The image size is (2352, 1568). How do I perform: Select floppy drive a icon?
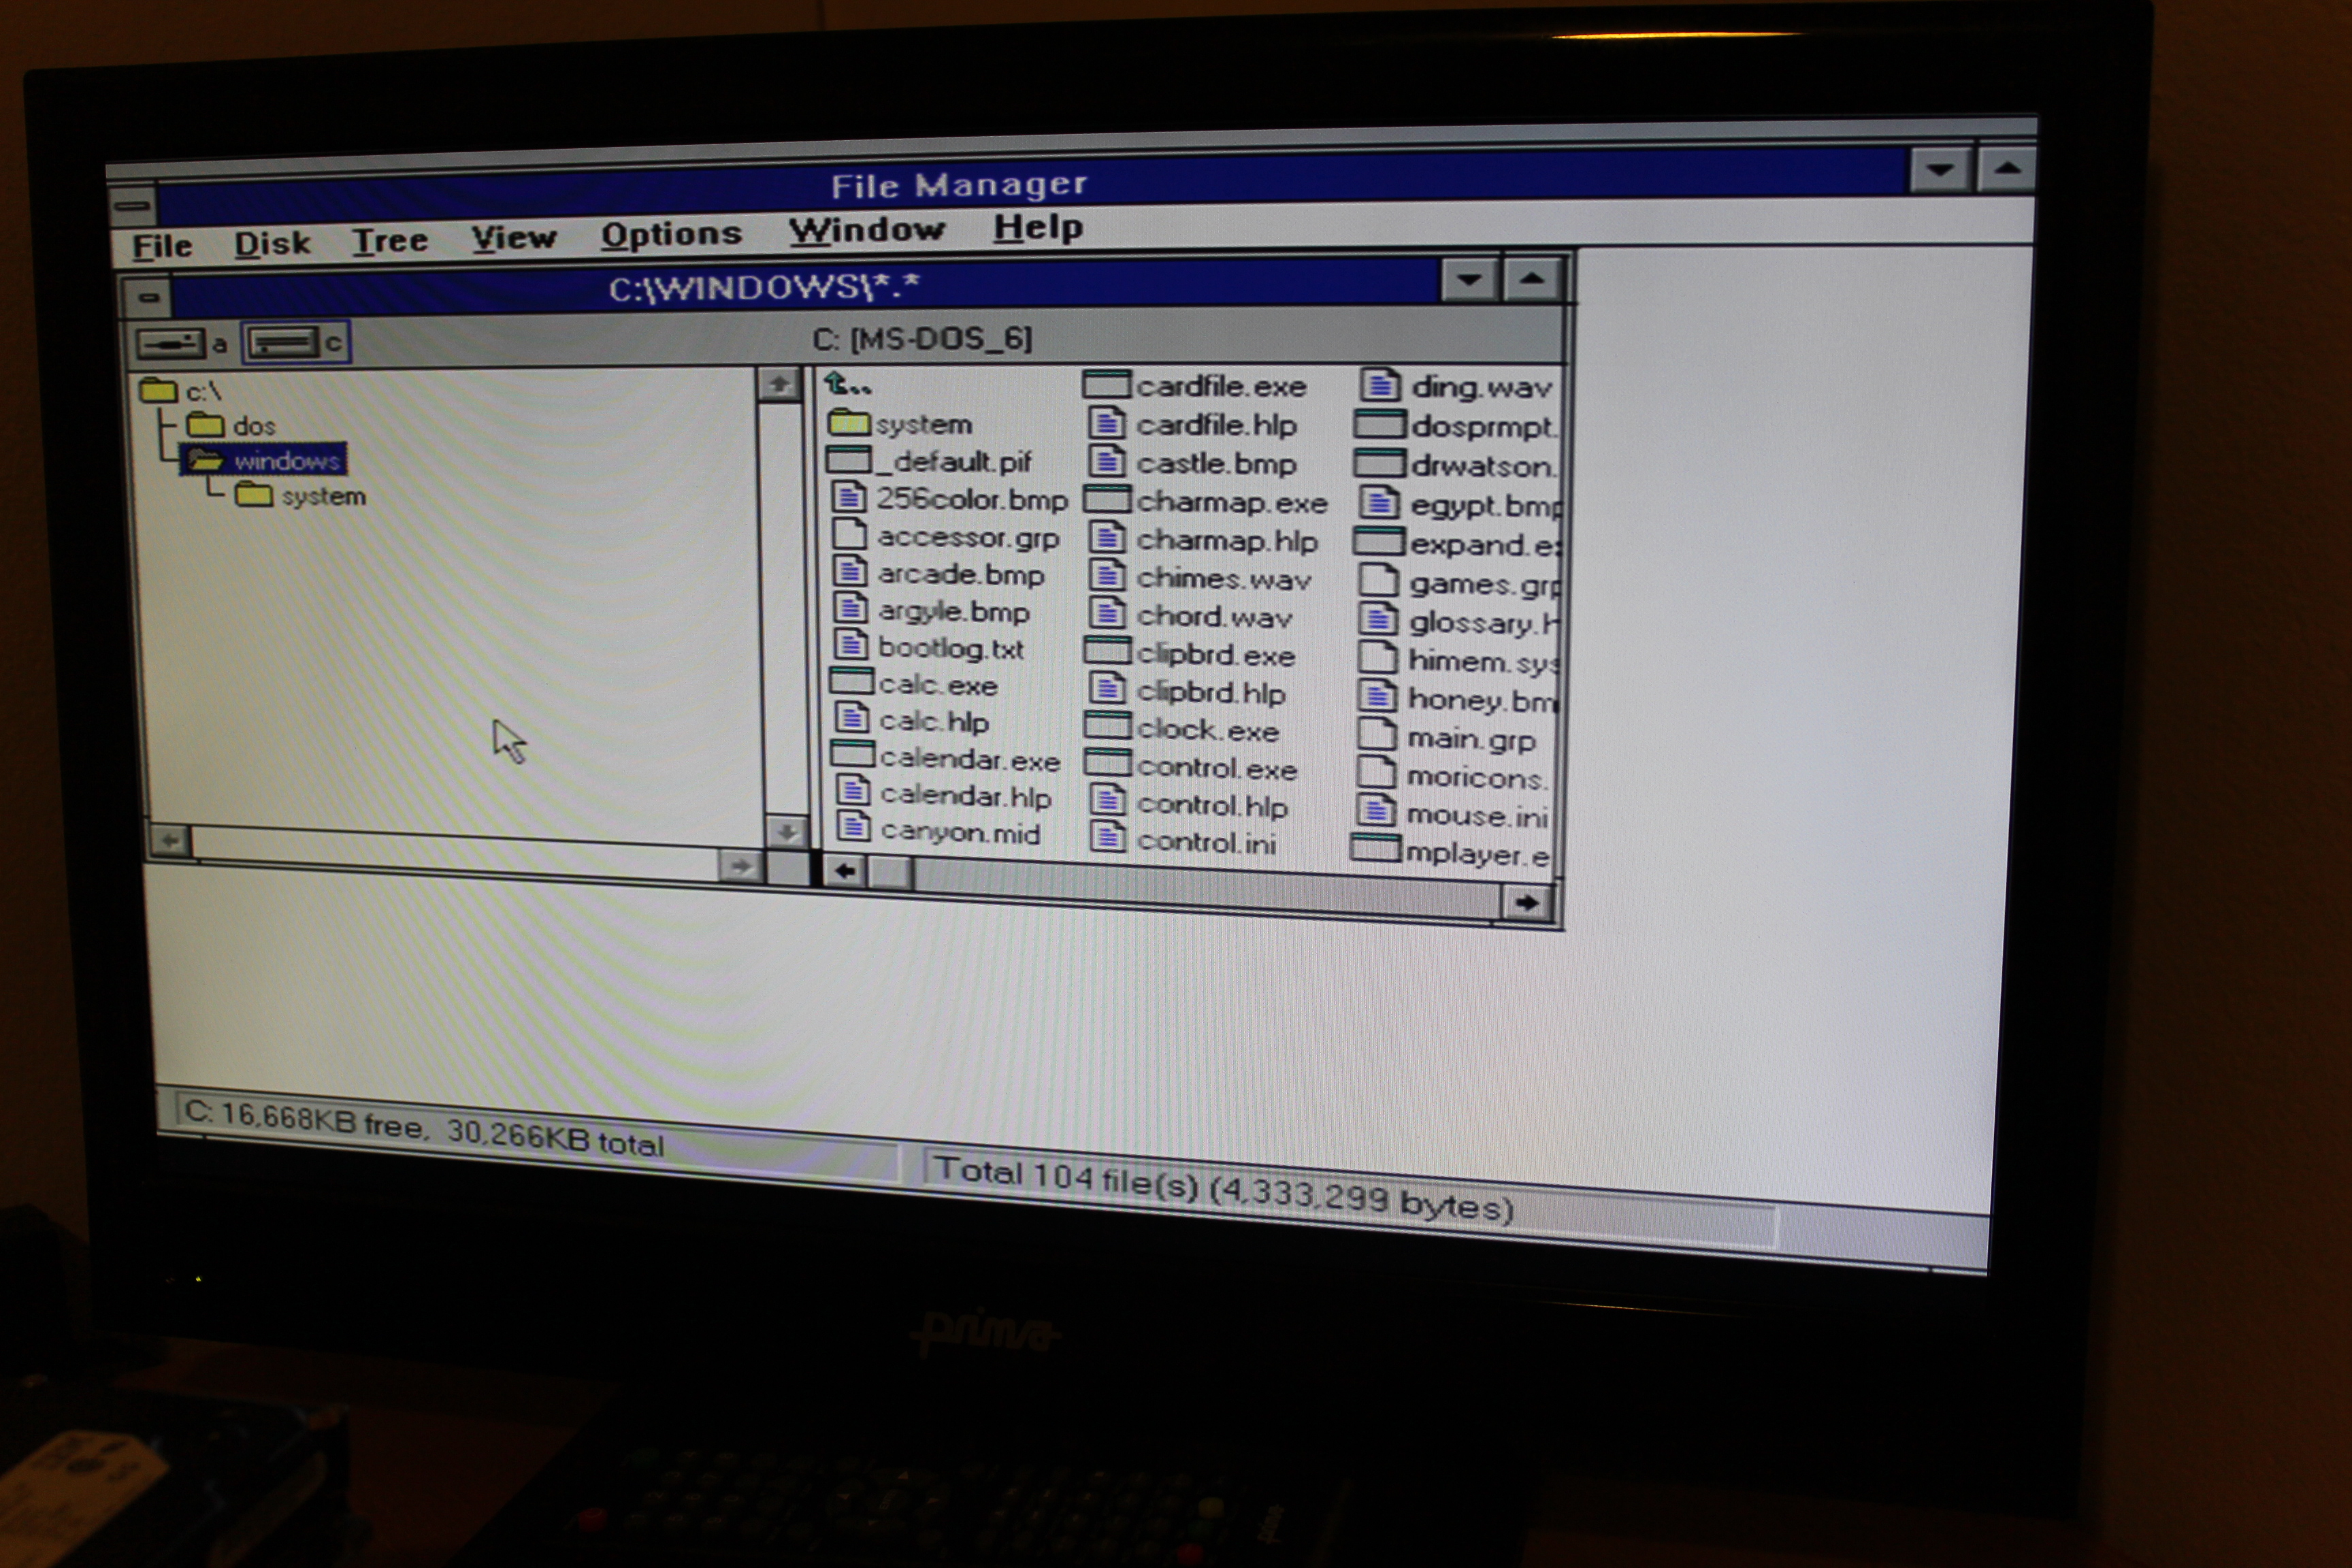(171, 345)
